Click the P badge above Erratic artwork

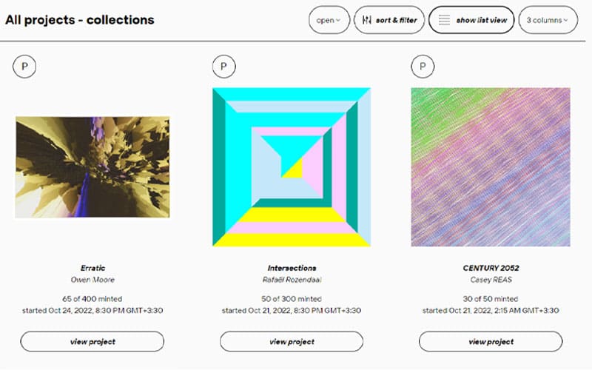click(x=24, y=67)
